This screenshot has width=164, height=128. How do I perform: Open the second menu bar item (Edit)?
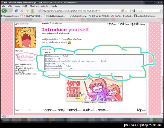click(x=10, y=6)
